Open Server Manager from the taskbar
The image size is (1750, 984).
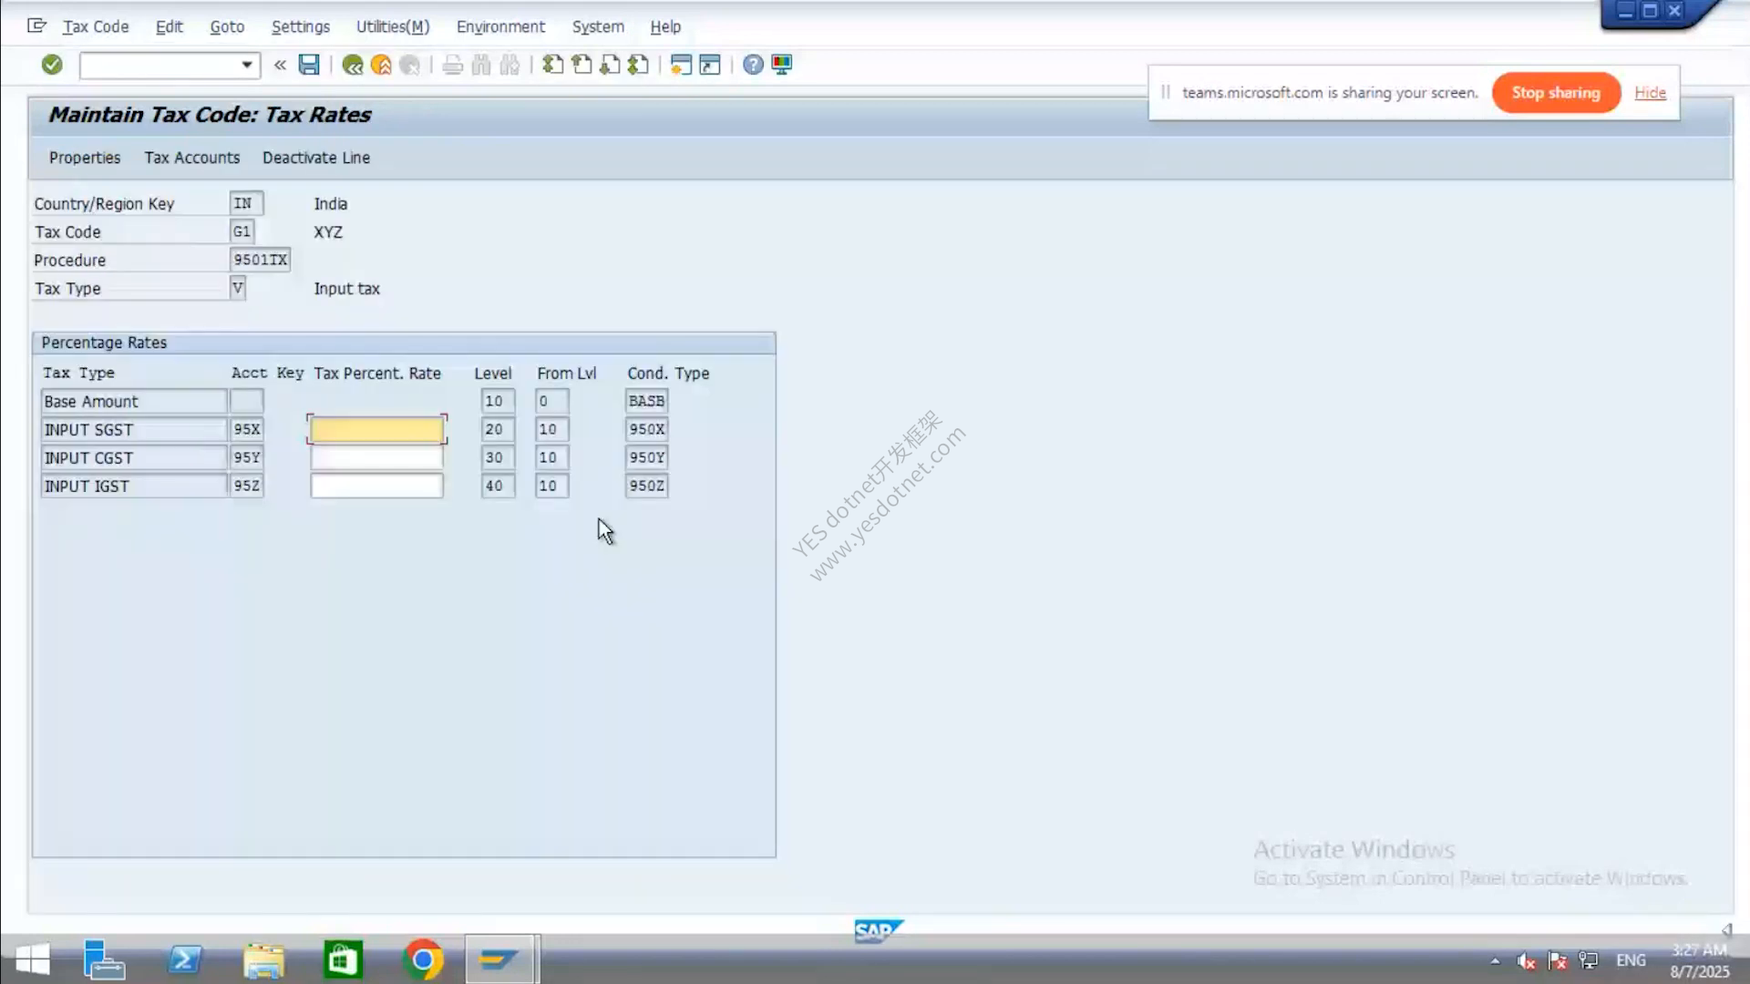point(104,959)
